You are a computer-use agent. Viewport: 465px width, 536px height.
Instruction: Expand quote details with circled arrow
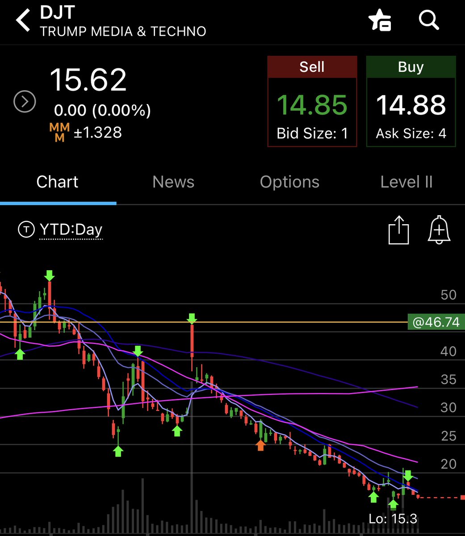pos(25,102)
